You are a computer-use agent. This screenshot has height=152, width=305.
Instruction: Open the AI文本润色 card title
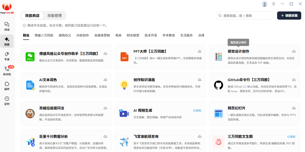(48, 80)
